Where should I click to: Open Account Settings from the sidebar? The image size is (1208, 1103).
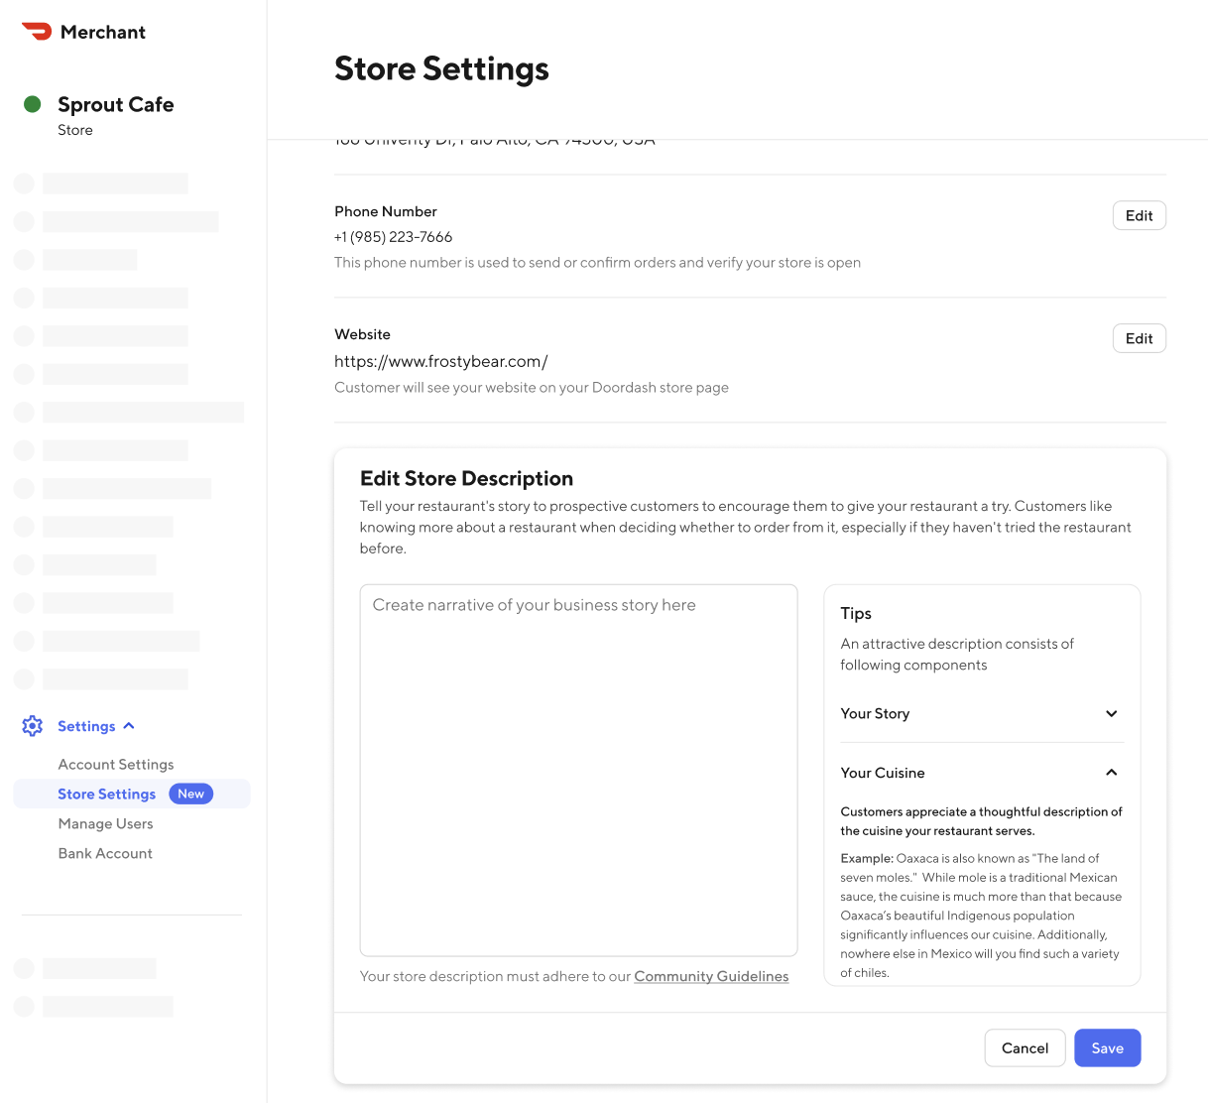tap(115, 764)
